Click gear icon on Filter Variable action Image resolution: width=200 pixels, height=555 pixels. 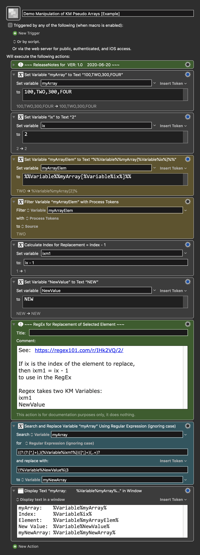click(188, 202)
